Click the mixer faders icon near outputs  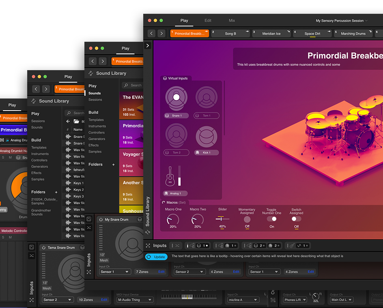pyautogui.click(x=273, y=300)
